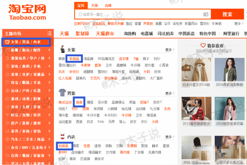Click monitor icon beside 办公/DIY/五金电子
This screenshot has width=247, height=165.
pos(7,148)
